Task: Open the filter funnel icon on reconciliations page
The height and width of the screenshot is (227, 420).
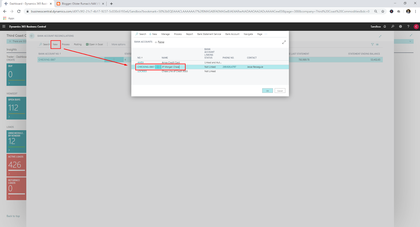Action: pos(372,44)
